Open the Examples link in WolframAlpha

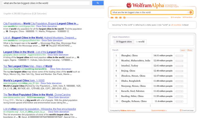(176, 17)
